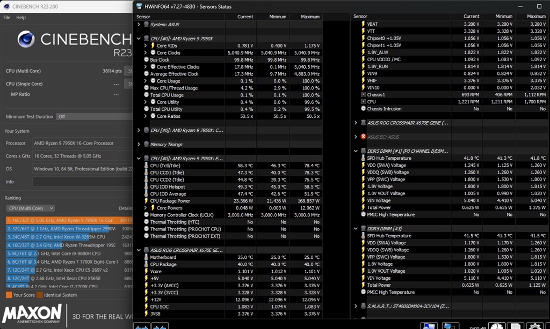Select ranking entry AMD Ryzen Threadripper 2990W
Viewport: 550px width, 329px height.
point(69,229)
